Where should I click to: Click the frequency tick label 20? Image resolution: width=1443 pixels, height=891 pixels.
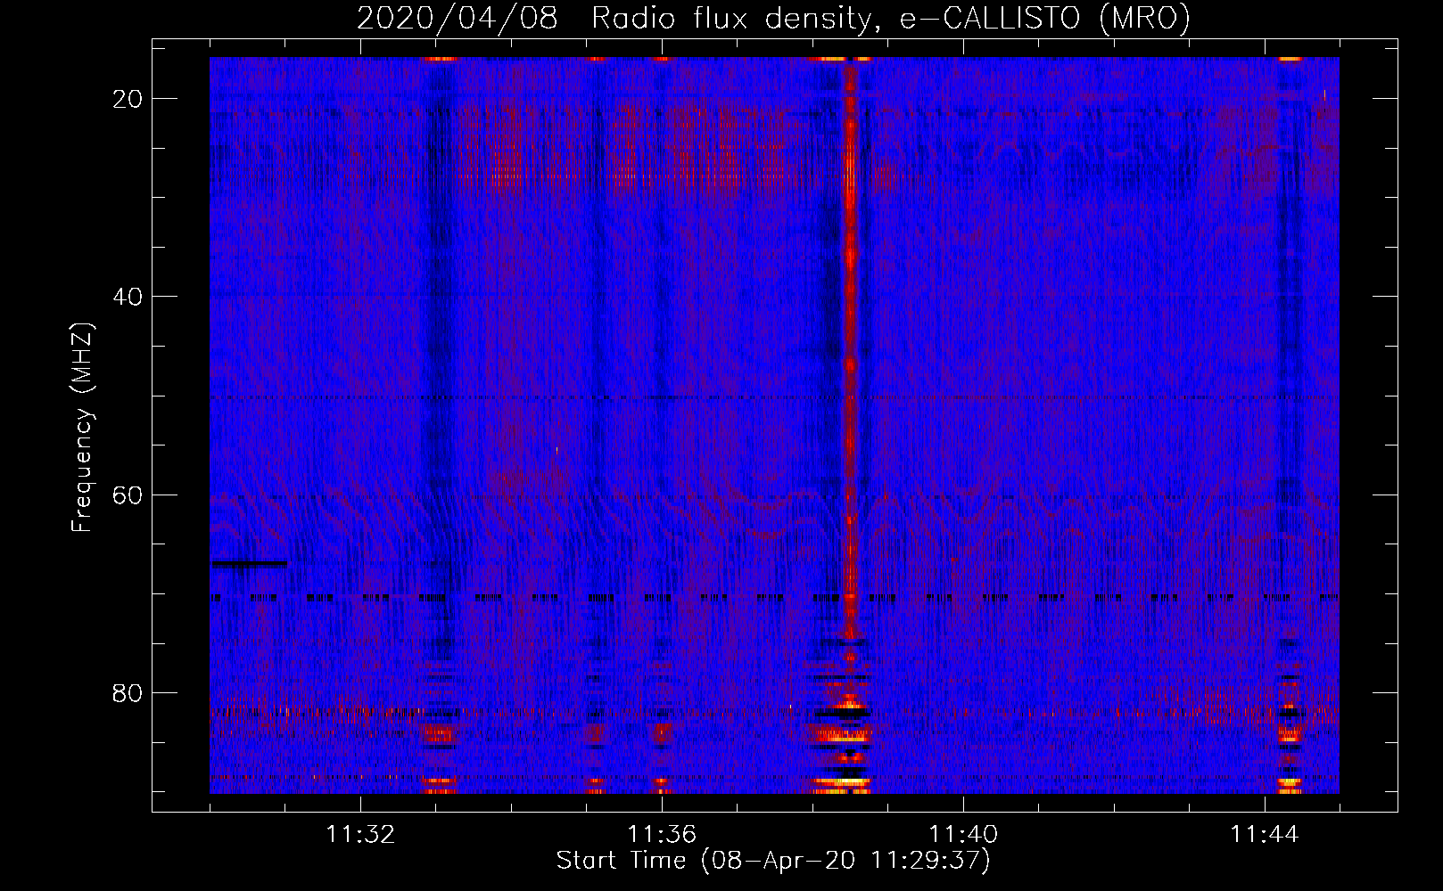click(x=128, y=98)
